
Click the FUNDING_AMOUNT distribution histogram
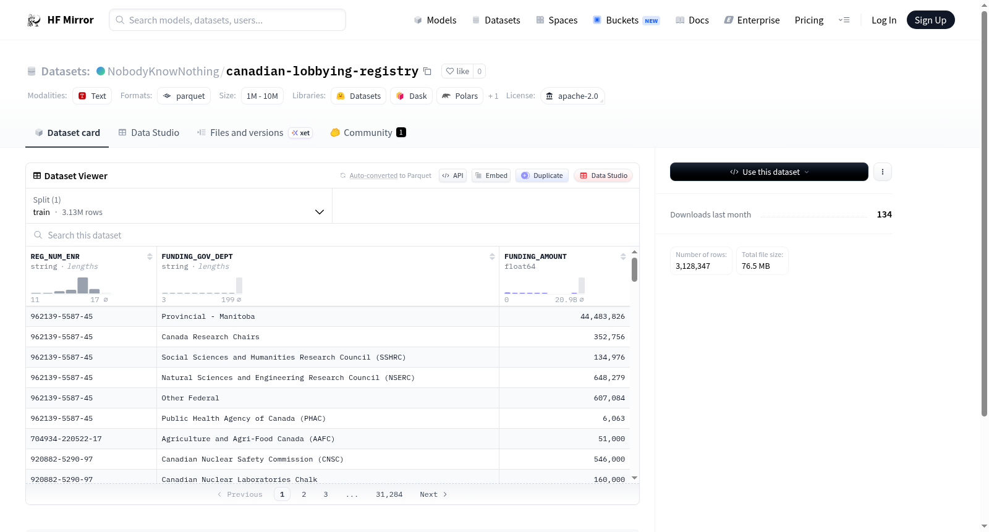point(545,285)
